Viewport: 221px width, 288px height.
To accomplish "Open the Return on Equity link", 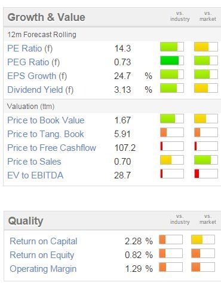I will (x=42, y=255).
